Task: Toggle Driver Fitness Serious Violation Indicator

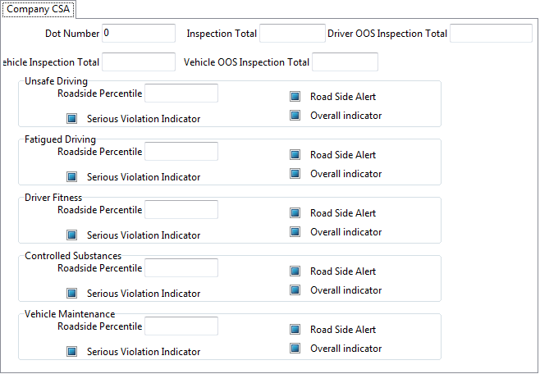Action: [72, 235]
